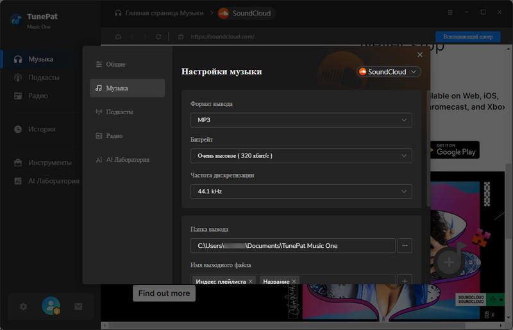Click the settings gear icon at bottom left
513x330 pixels.
(24, 307)
